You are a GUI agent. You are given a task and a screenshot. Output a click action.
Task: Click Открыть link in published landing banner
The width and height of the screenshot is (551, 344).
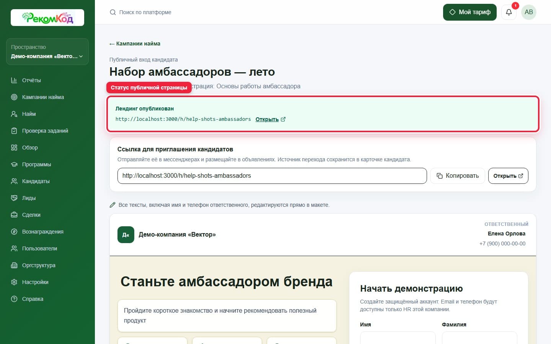coord(270,119)
